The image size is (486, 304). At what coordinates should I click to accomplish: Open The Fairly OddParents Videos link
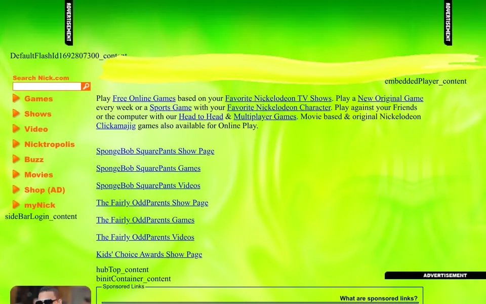pyautogui.click(x=145, y=237)
